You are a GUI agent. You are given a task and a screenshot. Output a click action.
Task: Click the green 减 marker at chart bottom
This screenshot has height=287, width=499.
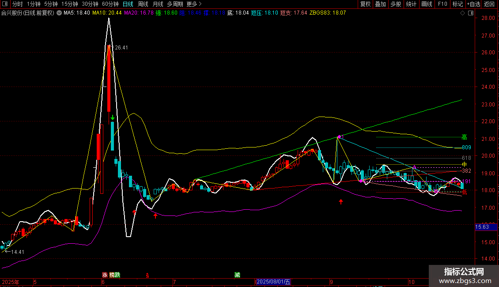238,275
